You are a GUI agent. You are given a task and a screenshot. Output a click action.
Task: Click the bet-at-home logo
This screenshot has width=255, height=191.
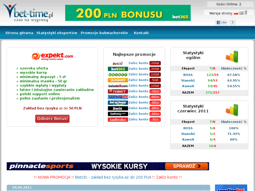pyautogui.click(x=118, y=103)
